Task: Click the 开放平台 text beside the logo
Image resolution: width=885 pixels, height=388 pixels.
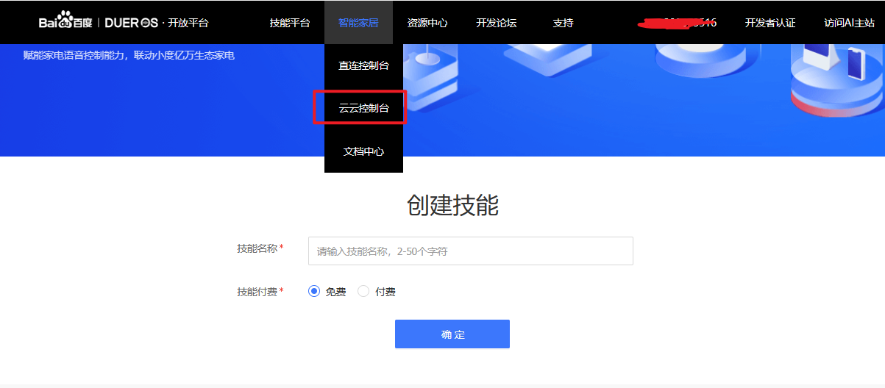Action: (x=188, y=23)
